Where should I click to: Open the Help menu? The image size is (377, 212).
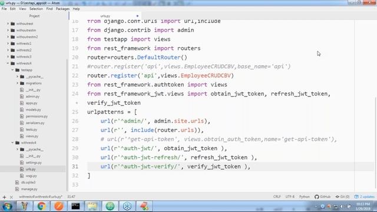coord(76,9)
